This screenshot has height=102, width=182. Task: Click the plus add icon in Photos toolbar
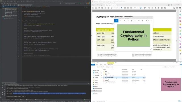coord(120,21)
